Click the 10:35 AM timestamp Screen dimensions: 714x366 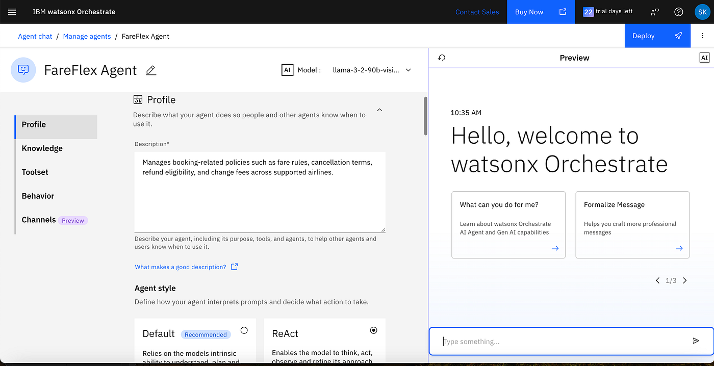(466, 113)
